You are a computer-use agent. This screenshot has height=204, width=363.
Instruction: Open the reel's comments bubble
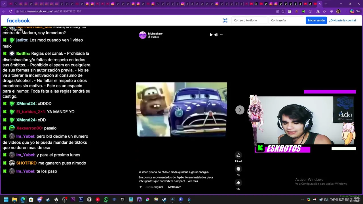click(238, 169)
